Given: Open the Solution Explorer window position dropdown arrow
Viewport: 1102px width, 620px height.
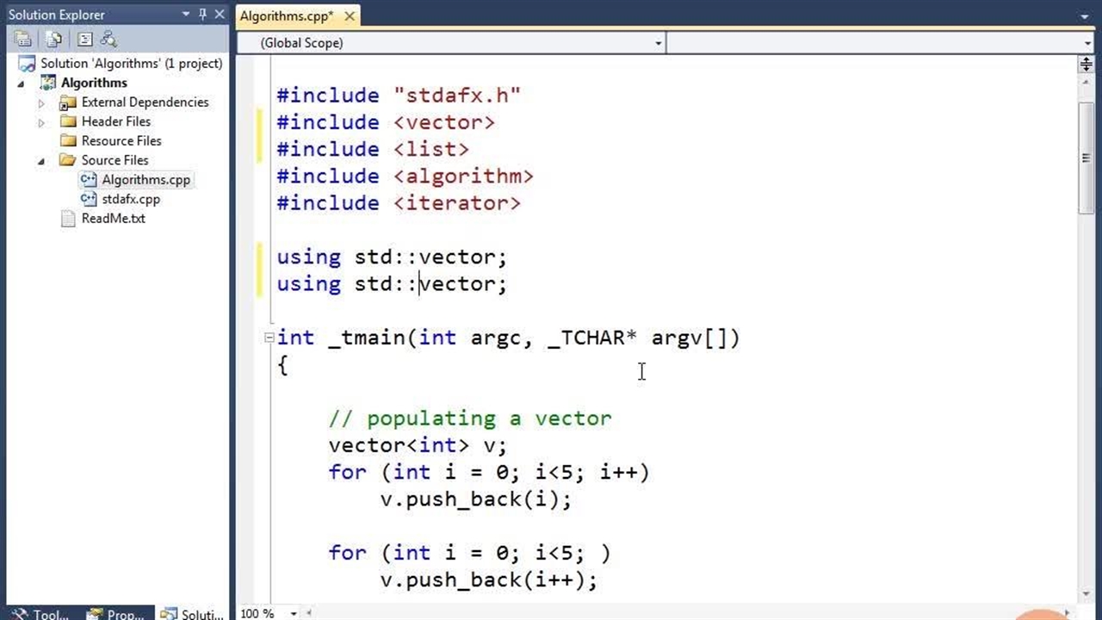Looking at the screenshot, I should [x=187, y=15].
